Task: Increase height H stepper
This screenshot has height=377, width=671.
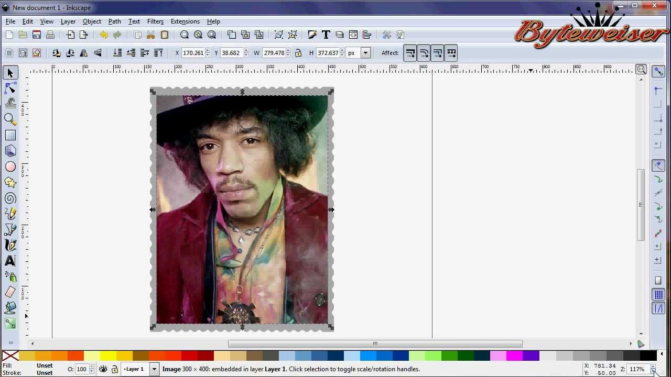Action: pyautogui.click(x=342, y=50)
